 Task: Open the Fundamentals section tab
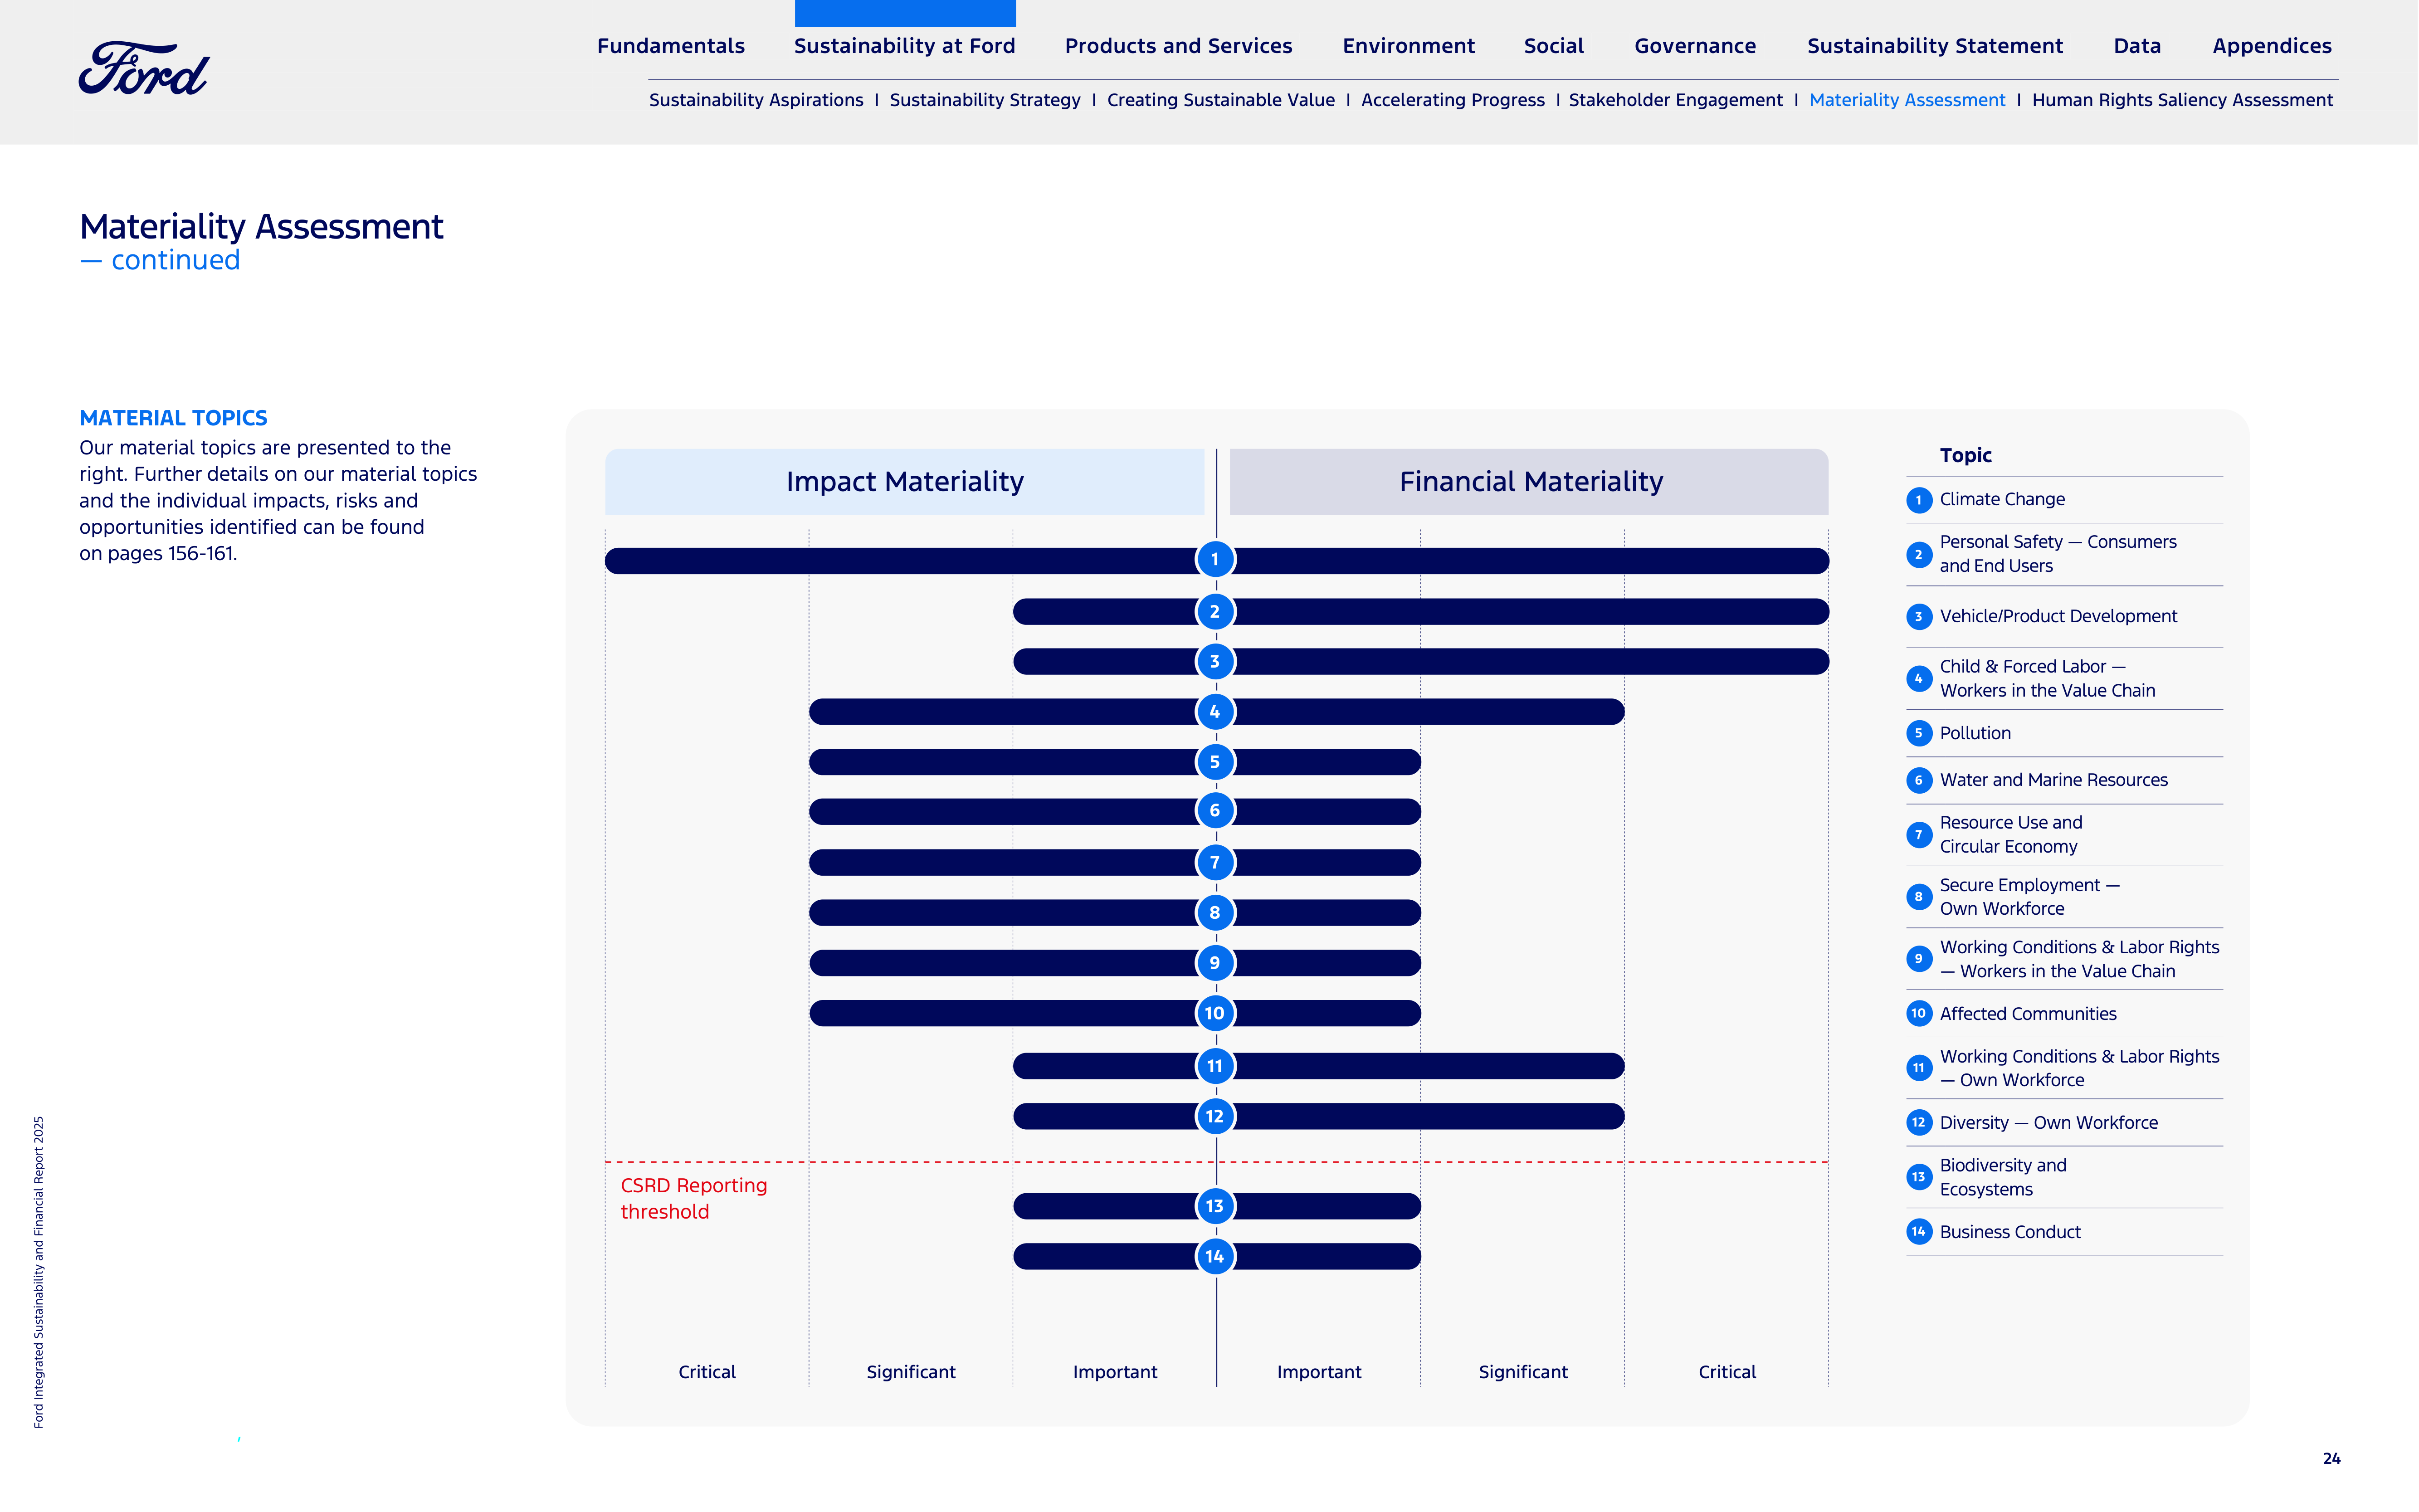pyautogui.click(x=671, y=46)
